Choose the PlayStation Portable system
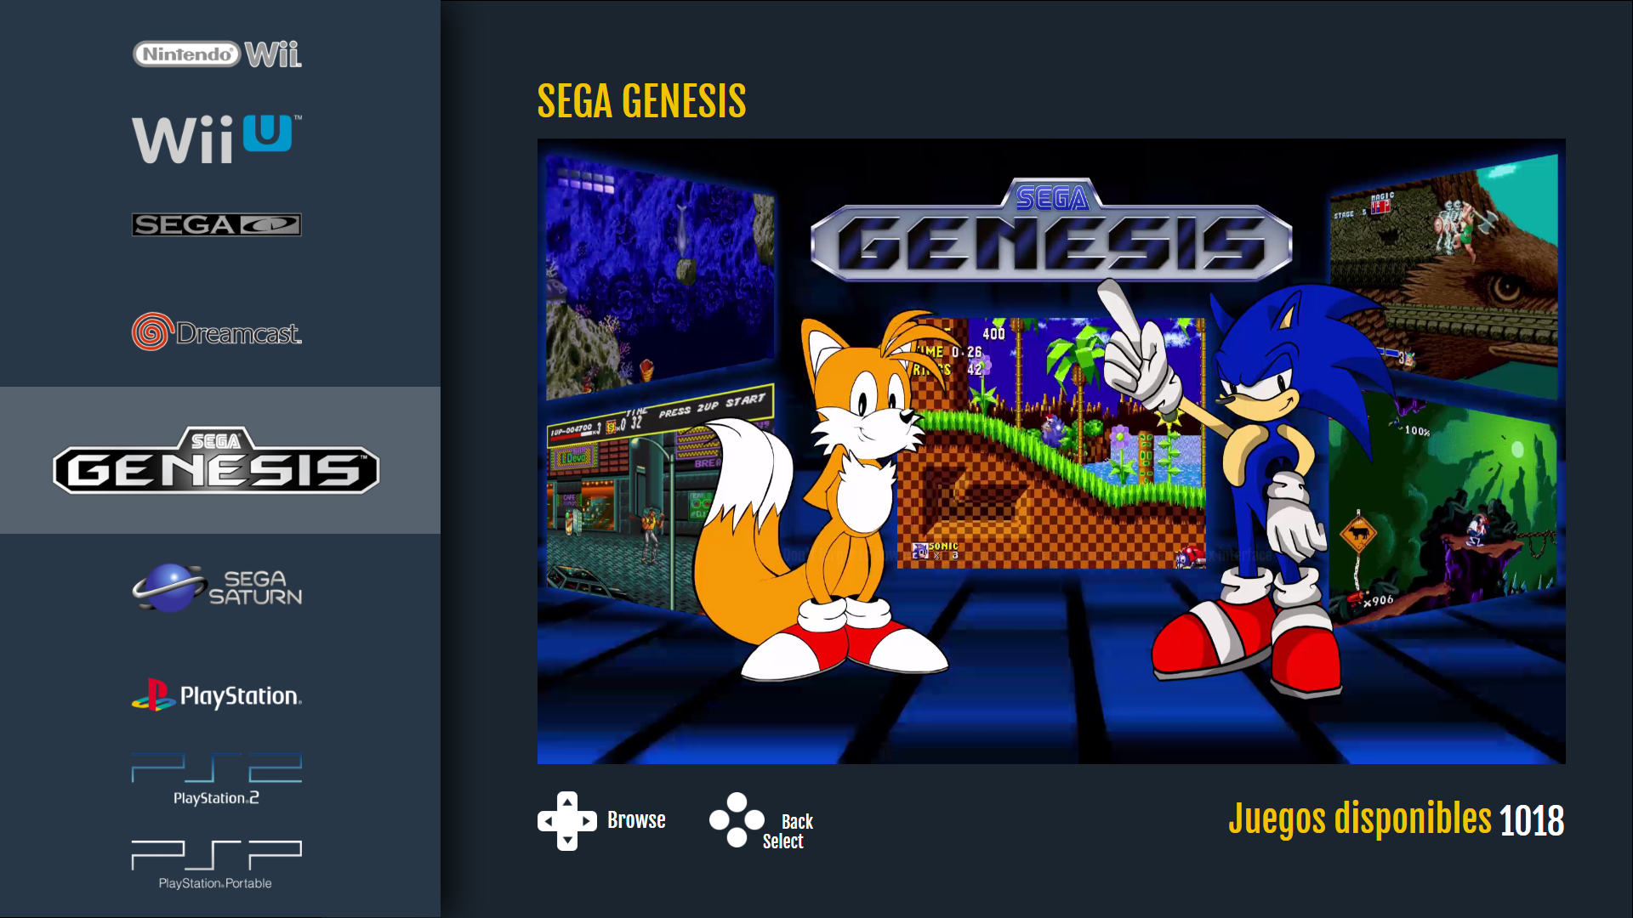Screen dimensions: 1633x918 point(217,865)
